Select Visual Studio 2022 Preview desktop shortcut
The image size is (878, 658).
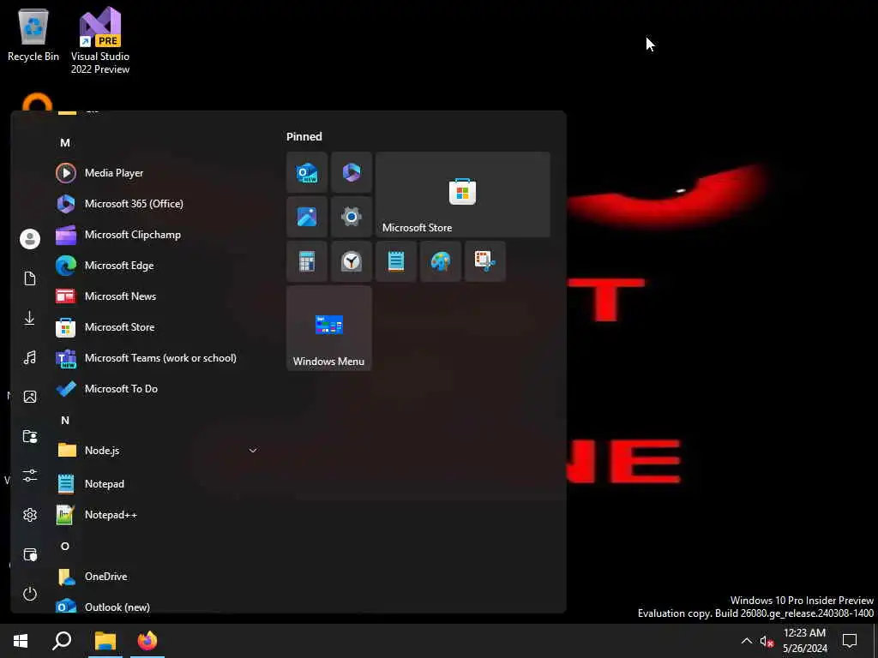(100, 40)
